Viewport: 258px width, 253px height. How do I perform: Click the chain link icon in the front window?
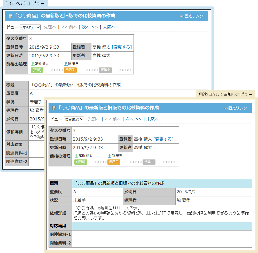point(226,108)
